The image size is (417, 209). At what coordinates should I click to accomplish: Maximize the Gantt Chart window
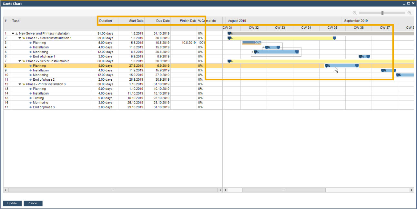(409, 4)
